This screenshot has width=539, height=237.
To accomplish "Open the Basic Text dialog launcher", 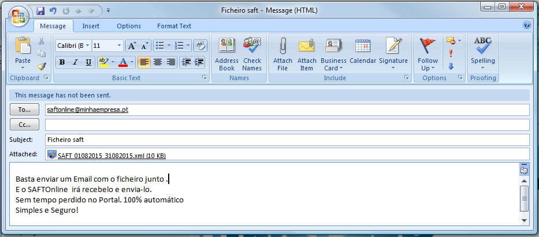I will click(205, 78).
